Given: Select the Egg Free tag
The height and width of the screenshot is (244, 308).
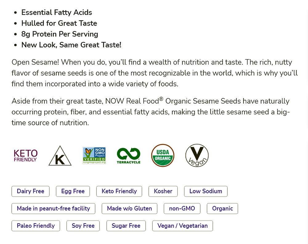Looking at the screenshot, I should (73, 191).
